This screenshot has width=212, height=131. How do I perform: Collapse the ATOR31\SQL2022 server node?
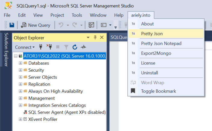coord(16,56)
